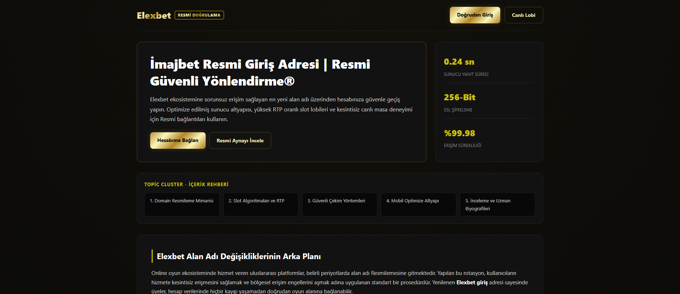The image size is (680, 294).
Task: Click the Elexbet logo
Action: pyautogui.click(x=154, y=15)
